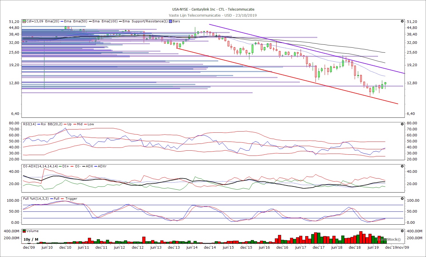This screenshot has width=426, height=257.
Task: Click the dec'17 date label
Action: tap(319, 248)
